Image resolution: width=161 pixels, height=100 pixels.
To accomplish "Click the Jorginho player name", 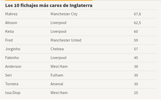I will [13, 49].
